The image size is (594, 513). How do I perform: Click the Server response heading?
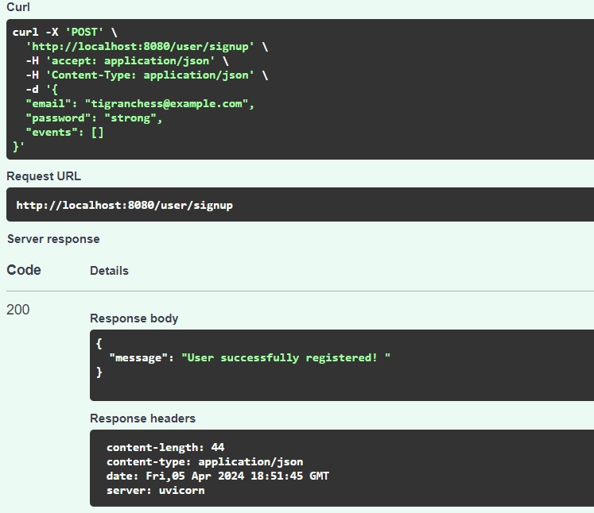click(53, 239)
